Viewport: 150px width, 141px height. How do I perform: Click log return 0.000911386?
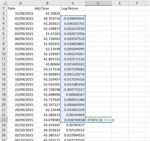point(73,99)
